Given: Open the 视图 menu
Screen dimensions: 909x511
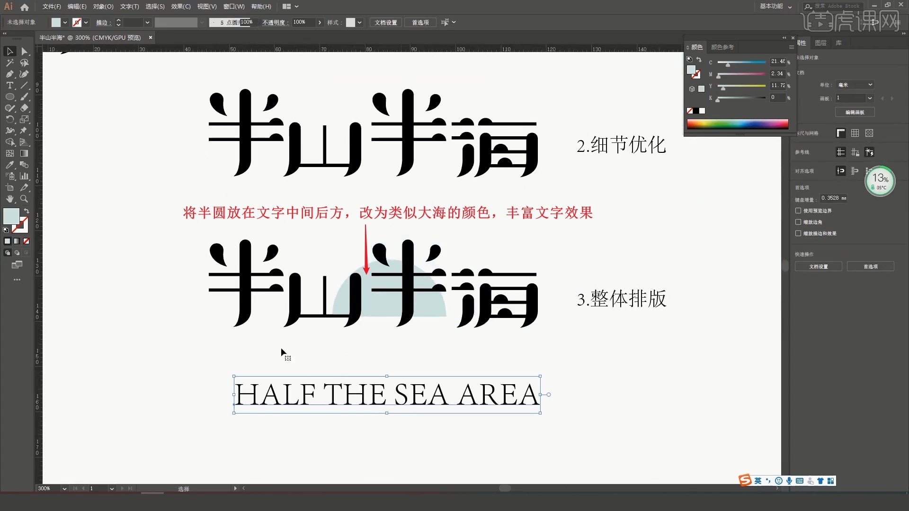Looking at the screenshot, I should [206, 6].
